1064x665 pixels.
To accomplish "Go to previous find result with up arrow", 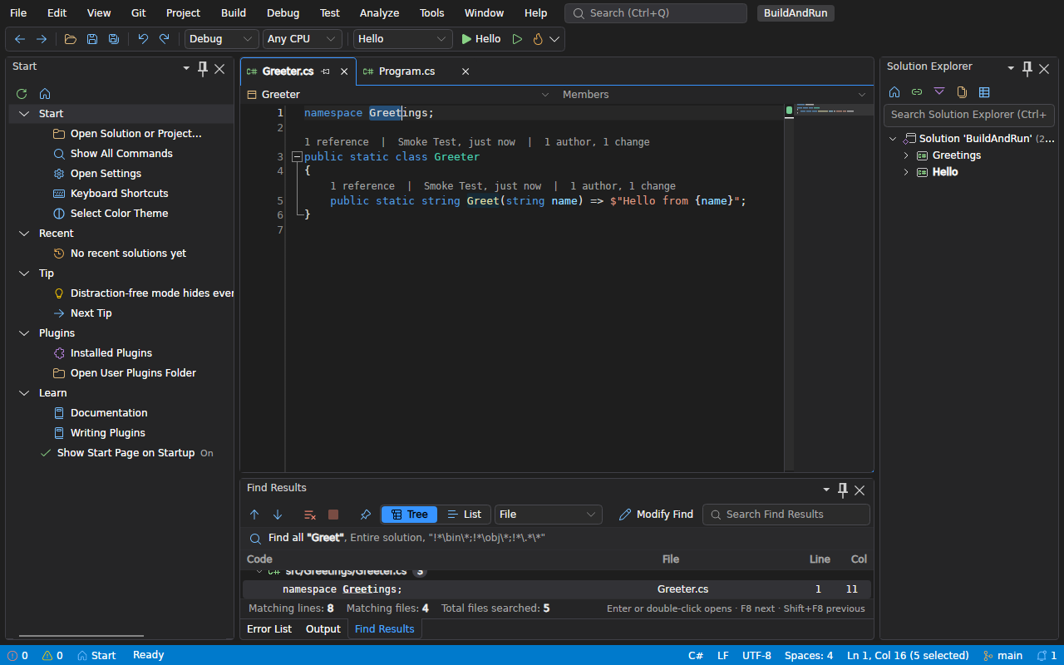I will (254, 515).
